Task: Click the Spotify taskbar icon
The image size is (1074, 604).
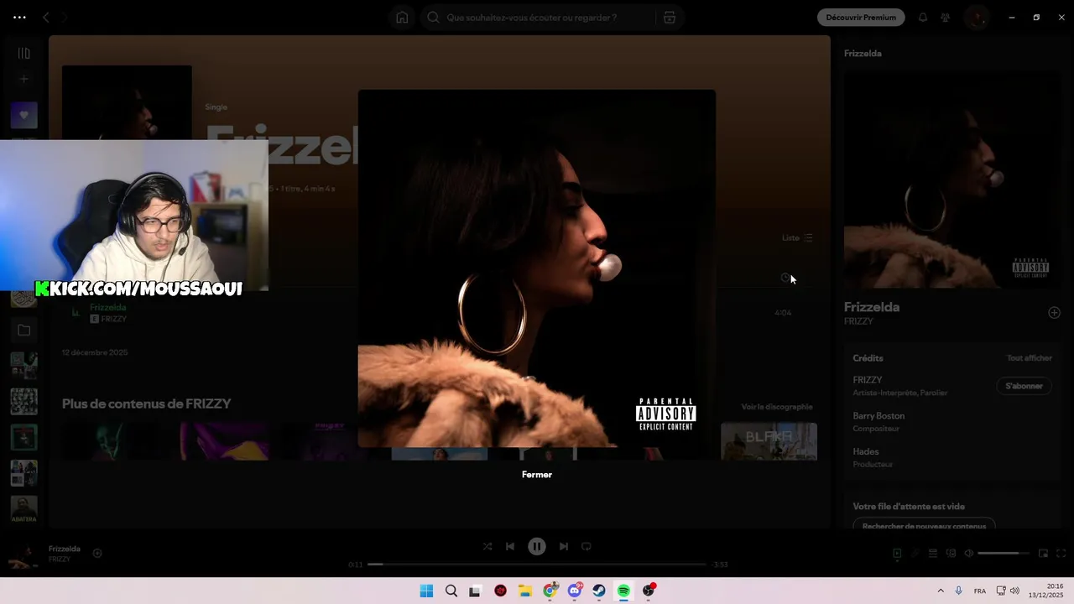Action: [623, 591]
